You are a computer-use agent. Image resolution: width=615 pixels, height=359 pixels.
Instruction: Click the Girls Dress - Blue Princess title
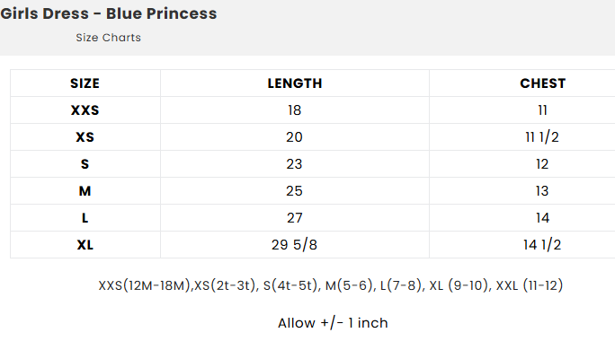[x=108, y=13]
